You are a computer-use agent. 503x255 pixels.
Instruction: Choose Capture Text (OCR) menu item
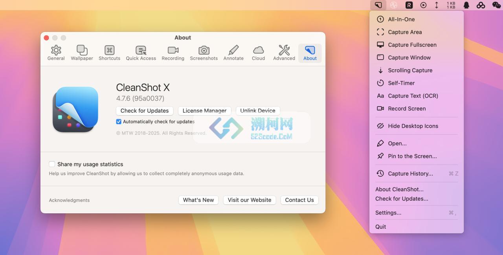[x=417, y=96]
